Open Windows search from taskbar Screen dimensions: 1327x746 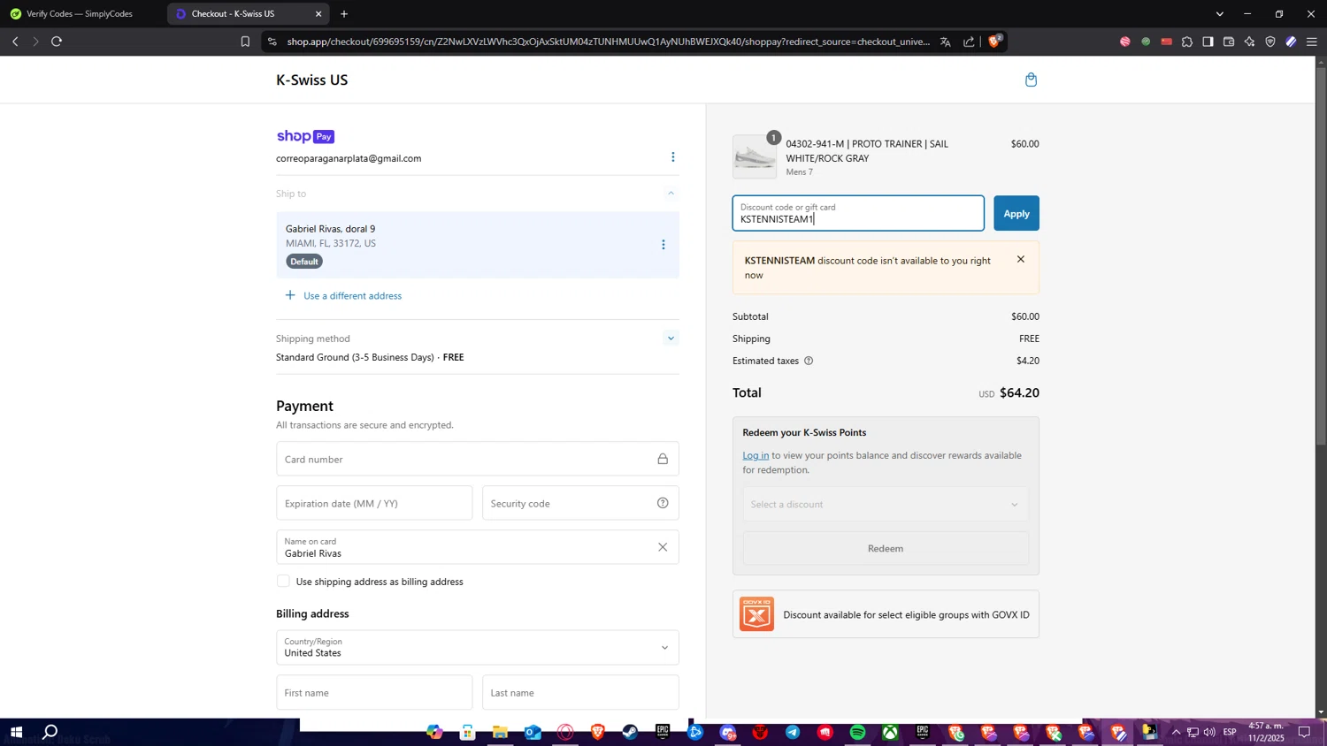[50, 733]
